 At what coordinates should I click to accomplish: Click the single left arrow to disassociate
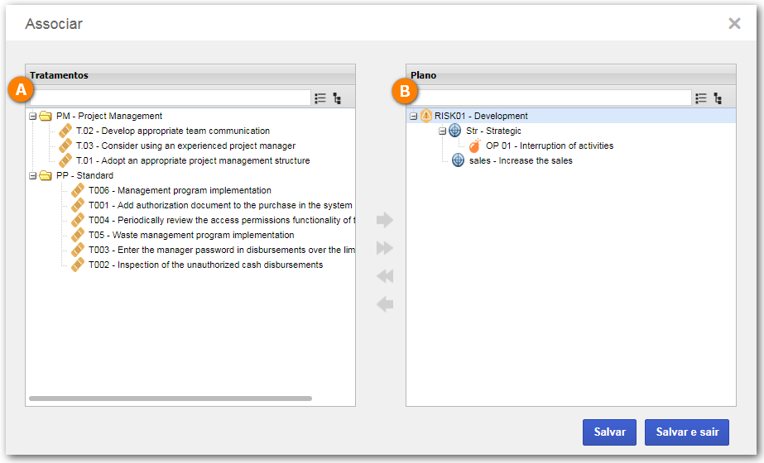point(385,305)
